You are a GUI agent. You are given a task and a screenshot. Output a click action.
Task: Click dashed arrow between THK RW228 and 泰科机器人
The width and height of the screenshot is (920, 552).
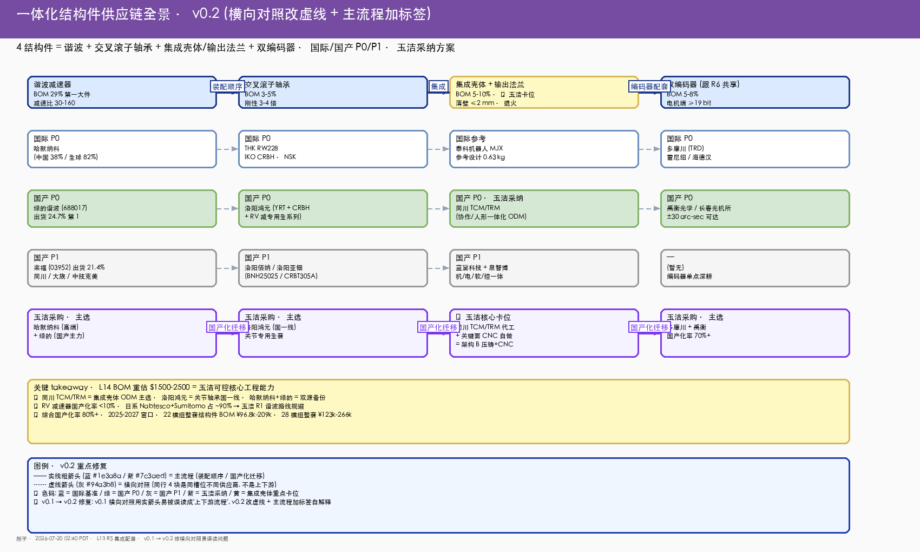438,149
